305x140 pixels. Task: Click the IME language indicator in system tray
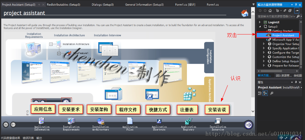coord(281,138)
